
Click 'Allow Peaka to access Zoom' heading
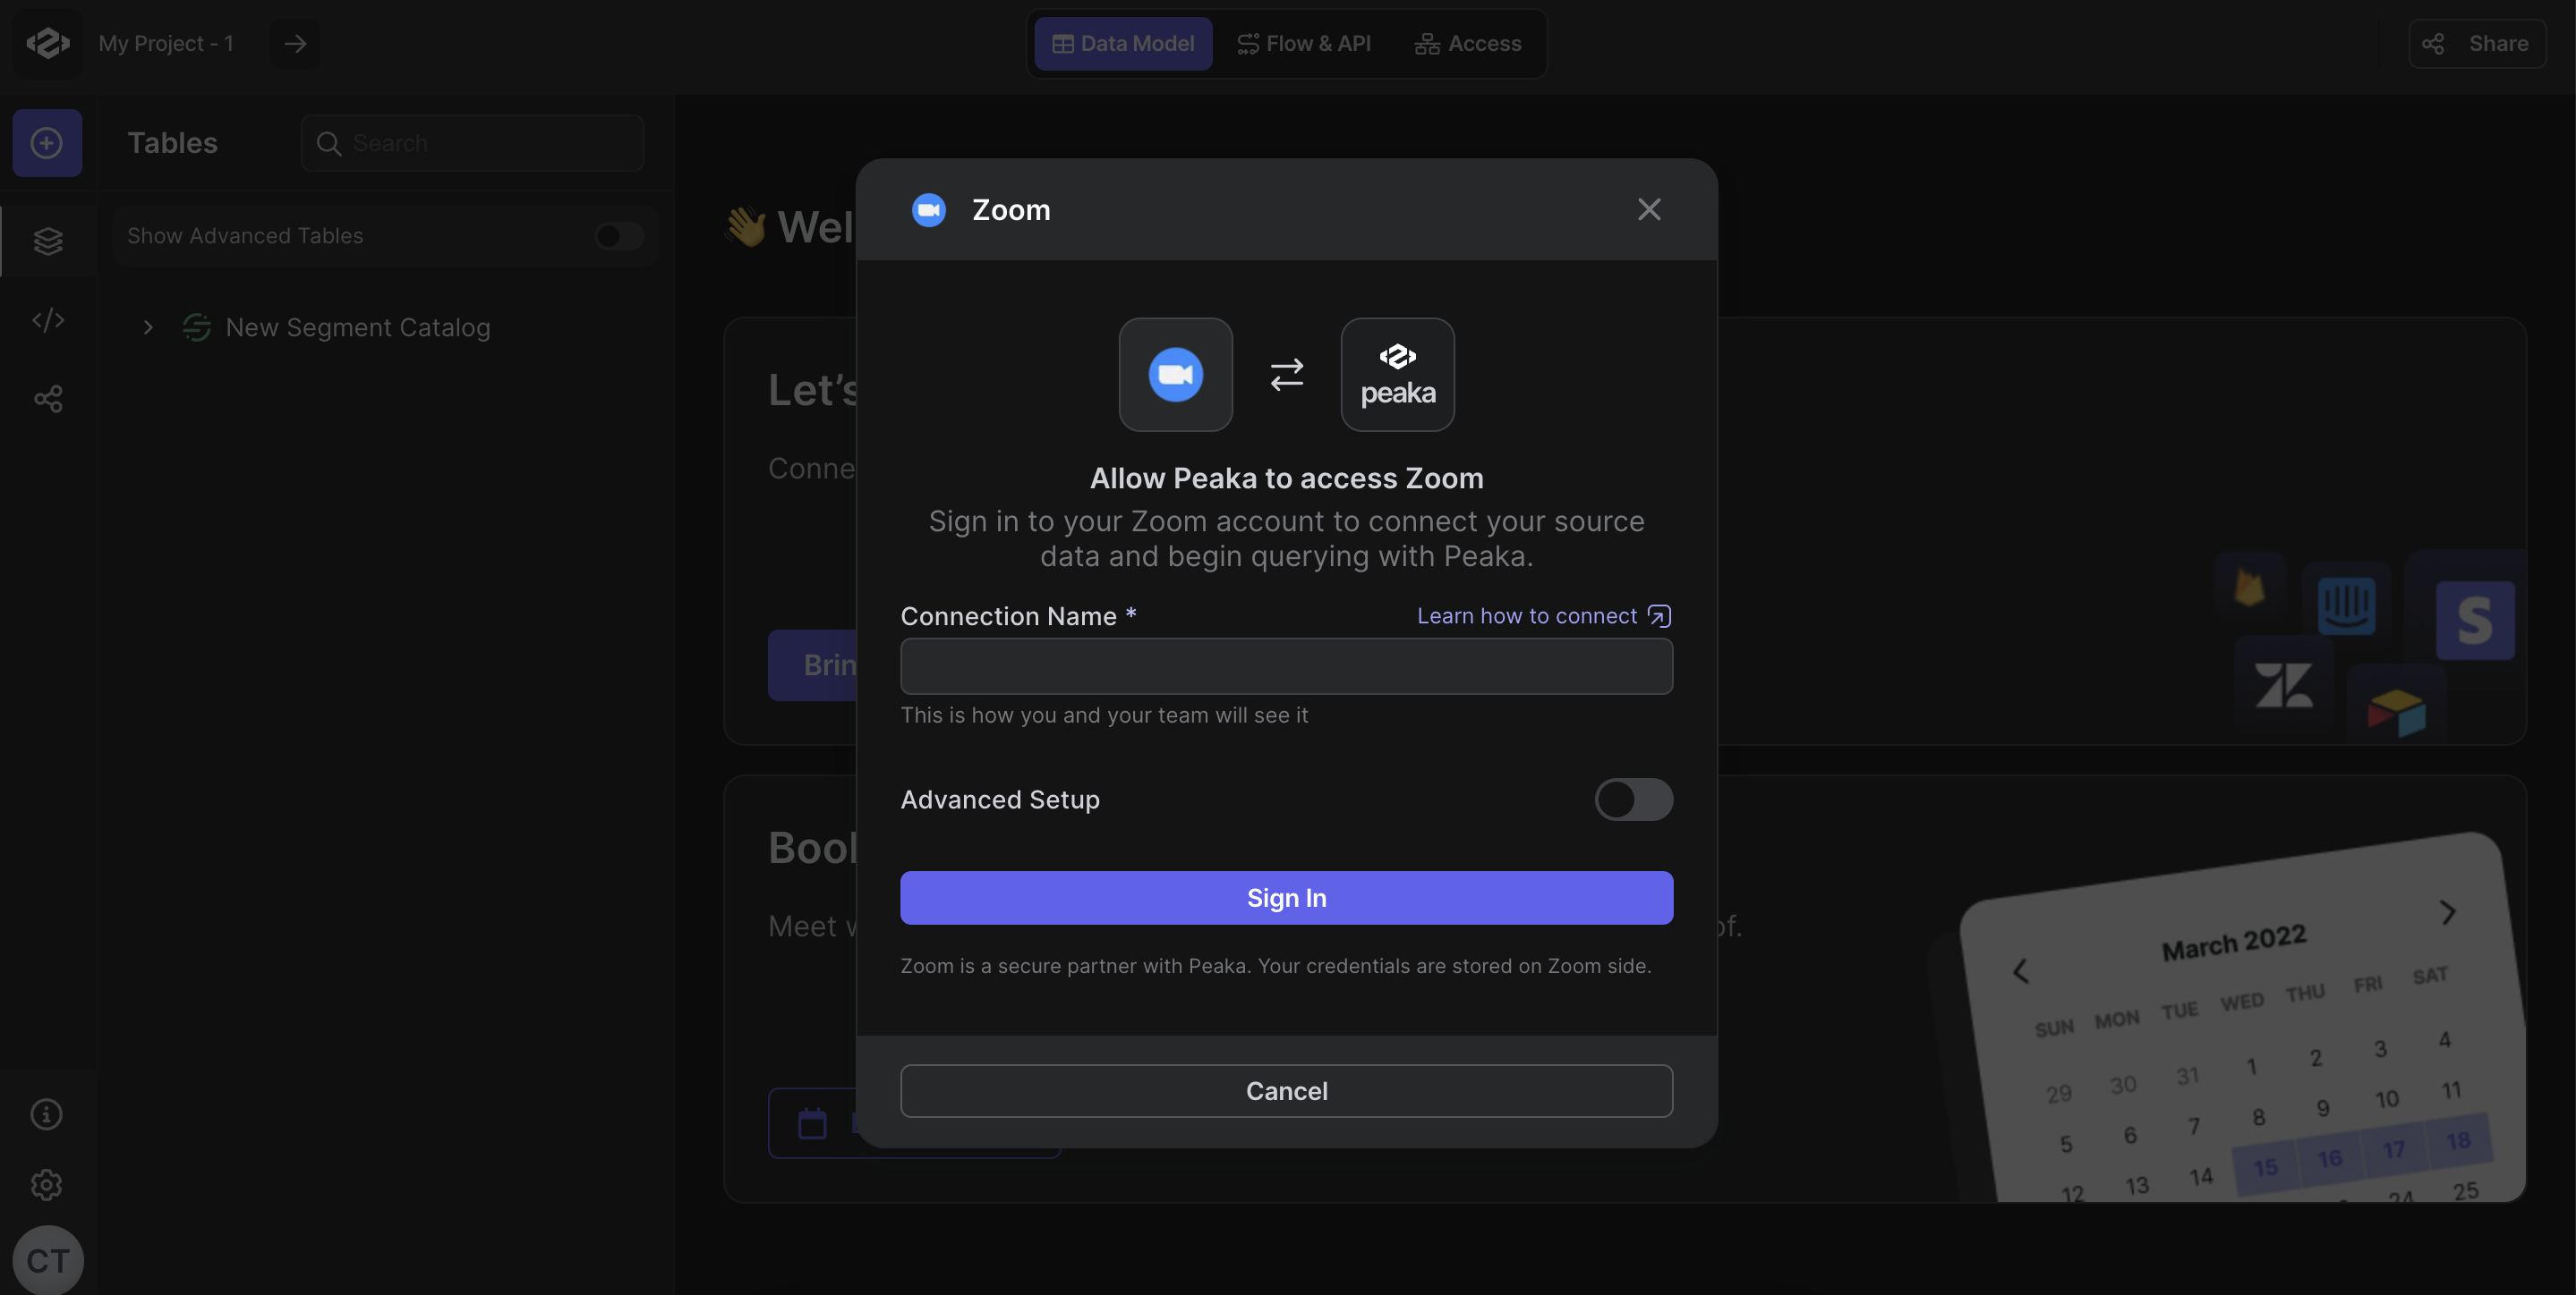pyautogui.click(x=1286, y=478)
